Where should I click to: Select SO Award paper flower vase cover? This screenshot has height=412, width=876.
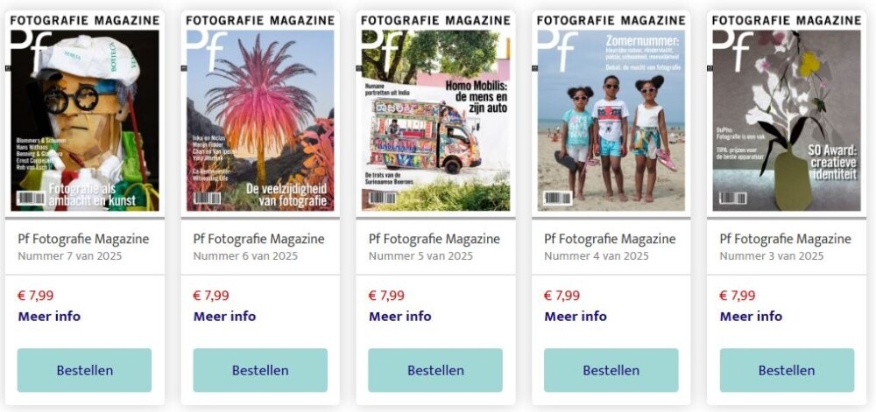pyautogui.click(x=787, y=113)
